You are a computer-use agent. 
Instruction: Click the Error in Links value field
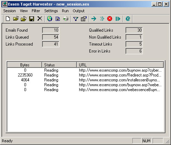[x=134, y=51]
